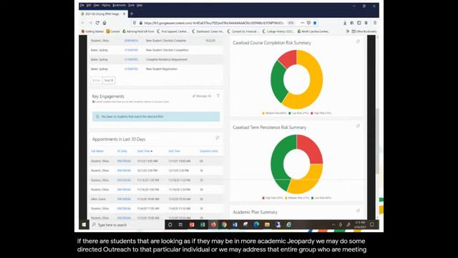
Task: Click the browser forward arrow
Action: coord(90,23)
